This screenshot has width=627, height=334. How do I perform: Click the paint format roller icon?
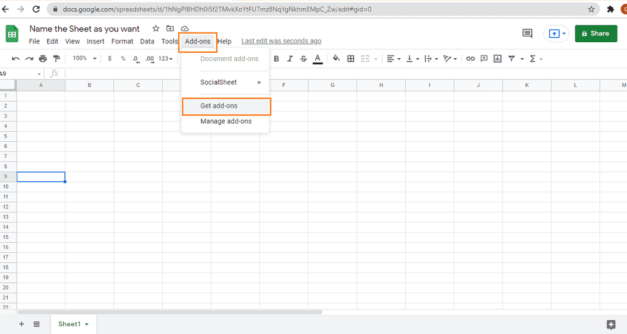56,59
